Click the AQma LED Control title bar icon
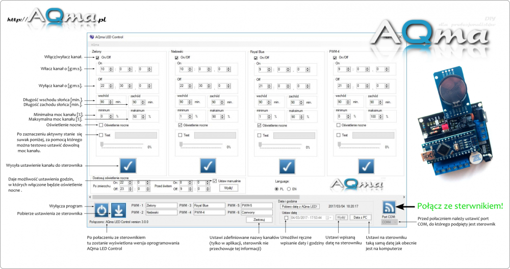Image resolution: width=510 pixels, height=269 pixels. pyautogui.click(x=92, y=37)
